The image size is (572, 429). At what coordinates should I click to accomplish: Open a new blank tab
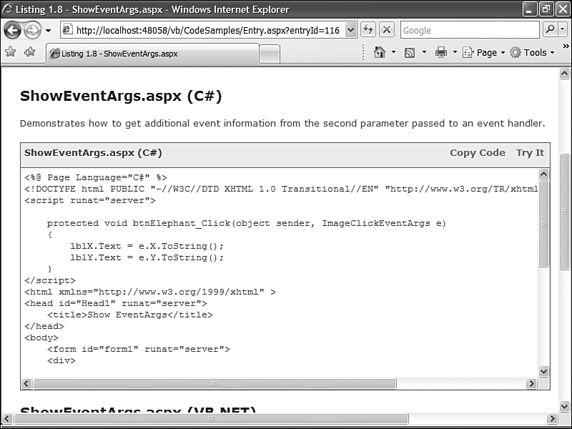tap(268, 52)
